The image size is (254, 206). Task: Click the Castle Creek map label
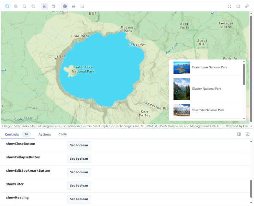click(x=23, y=119)
